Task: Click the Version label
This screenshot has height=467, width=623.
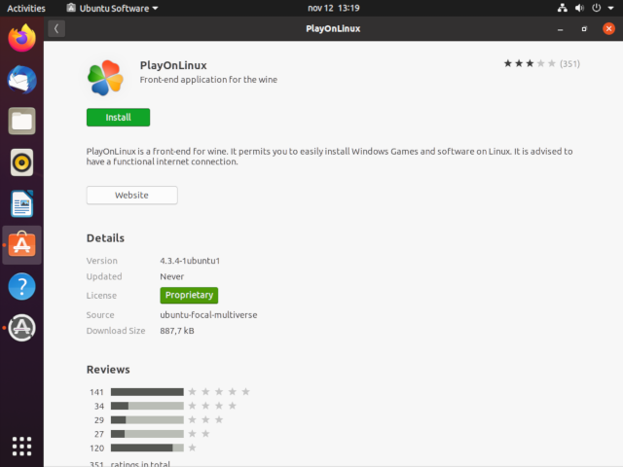Action: click(101, 261)
